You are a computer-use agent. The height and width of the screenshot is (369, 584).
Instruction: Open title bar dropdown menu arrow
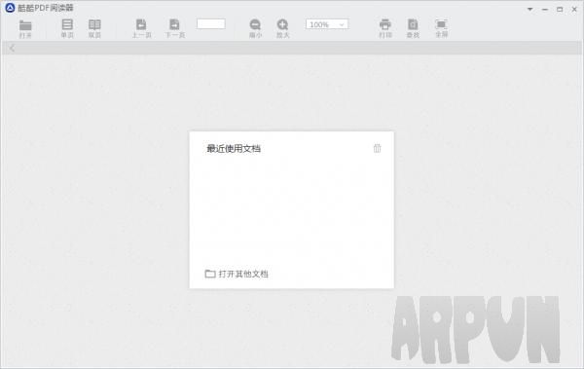click(x=529, y=9)
